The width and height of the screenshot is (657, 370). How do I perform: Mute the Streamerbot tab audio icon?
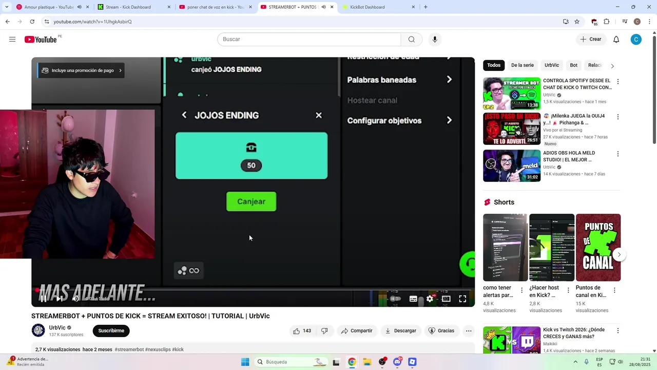[x=323, y=7]
